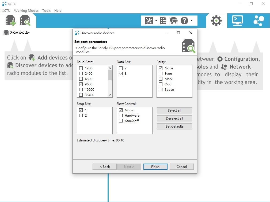Check the Odd parity option
Screen dimensions: 270x202
161,84
